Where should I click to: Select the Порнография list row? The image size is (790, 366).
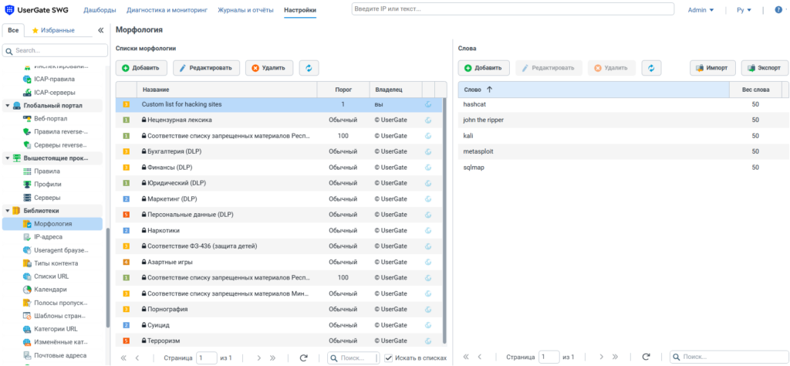pos(279,309)
